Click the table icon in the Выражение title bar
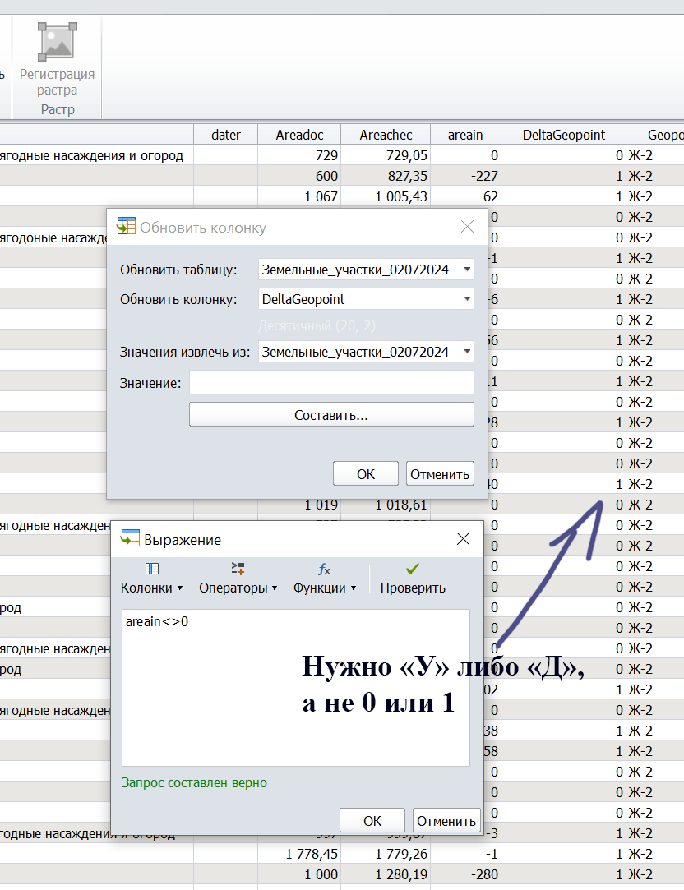Screen dimensions: 684x890 pyautogui.click(x=130, y=538)
